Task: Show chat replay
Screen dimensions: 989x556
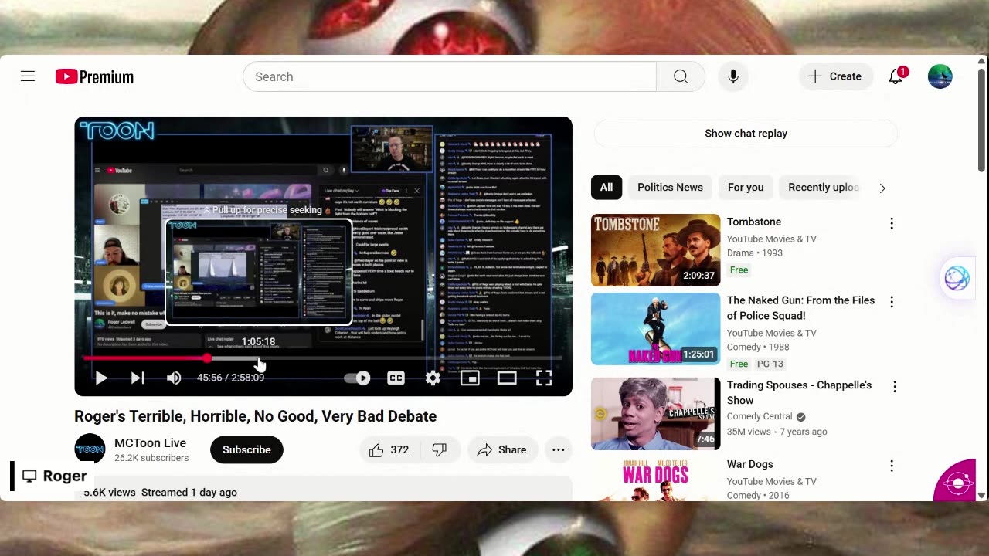Action: 746,133
